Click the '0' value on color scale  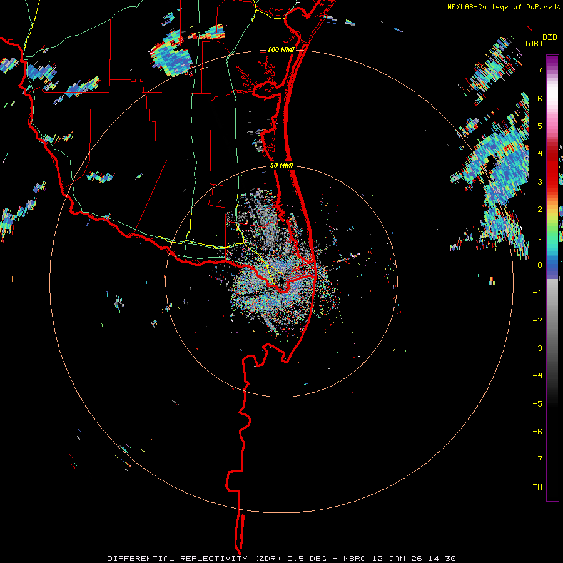click(x=540, y=265)
